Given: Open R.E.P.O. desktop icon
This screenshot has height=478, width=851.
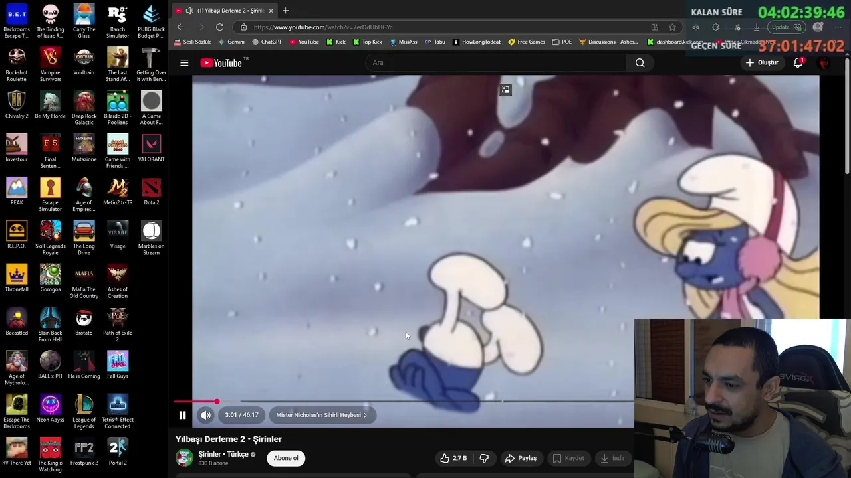Looking at the screenshot, I should coord(17,234).
